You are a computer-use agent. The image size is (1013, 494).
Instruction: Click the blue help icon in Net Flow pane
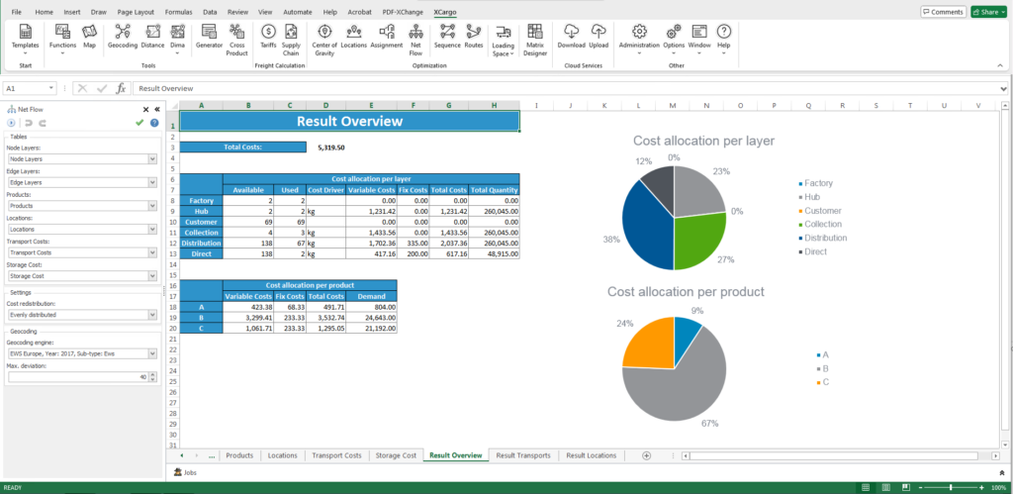pos(153,123)
